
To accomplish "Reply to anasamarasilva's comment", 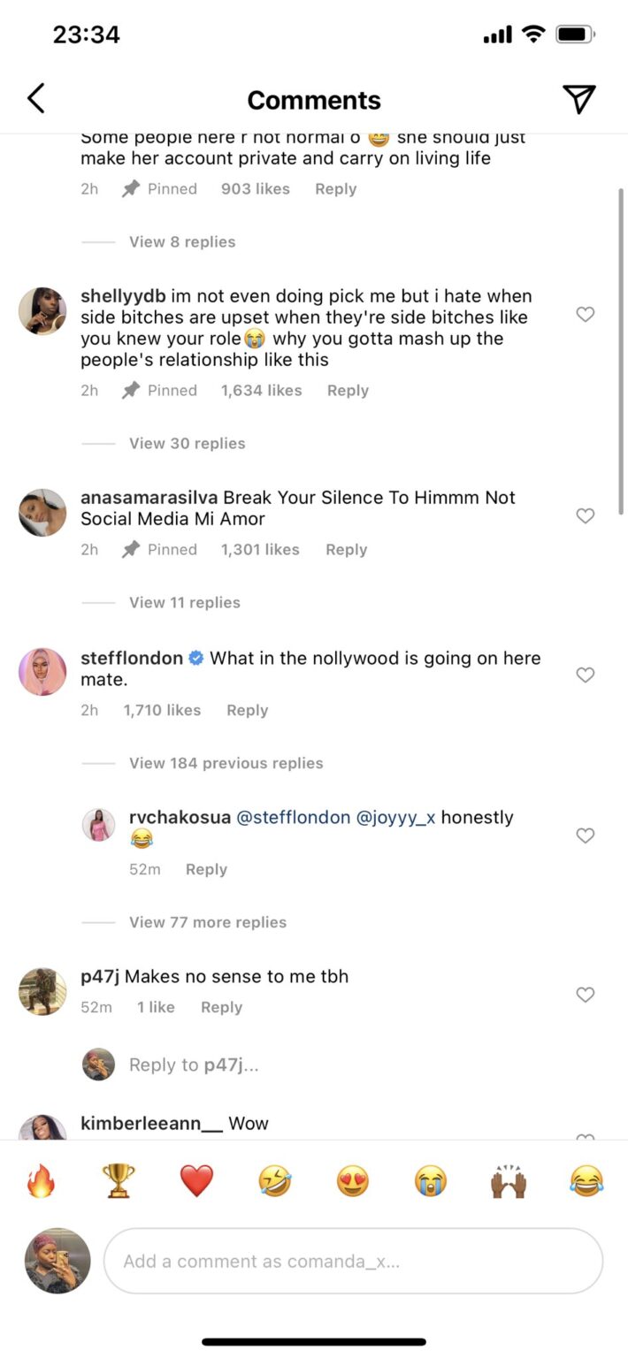I will coord(346,549).
